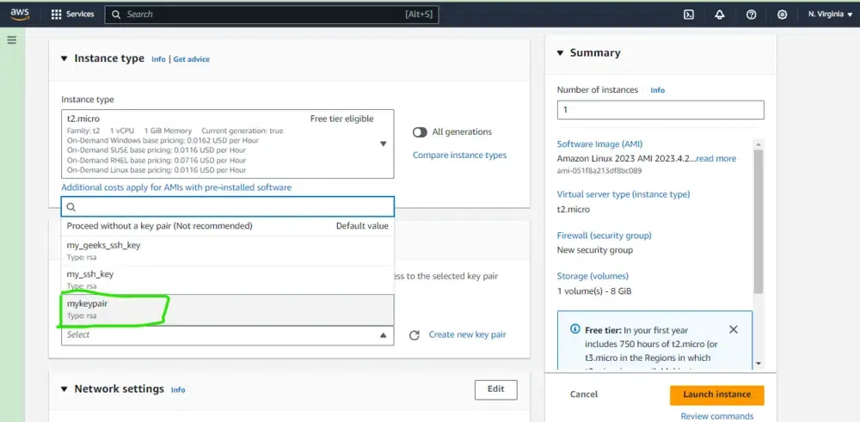Open Number of instances Info link
The image size is (860, 422).
[x=658, y=90]
